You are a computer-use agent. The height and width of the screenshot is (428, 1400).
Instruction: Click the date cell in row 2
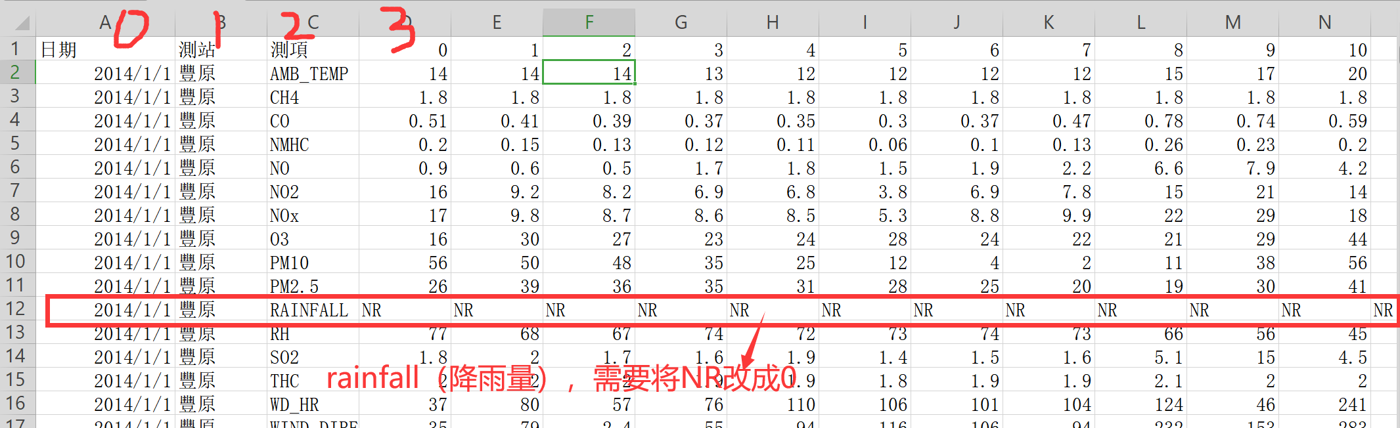105,73
